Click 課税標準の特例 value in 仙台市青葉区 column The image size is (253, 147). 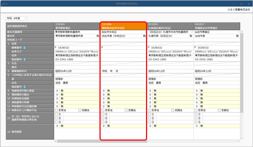(x=217, y=103)
